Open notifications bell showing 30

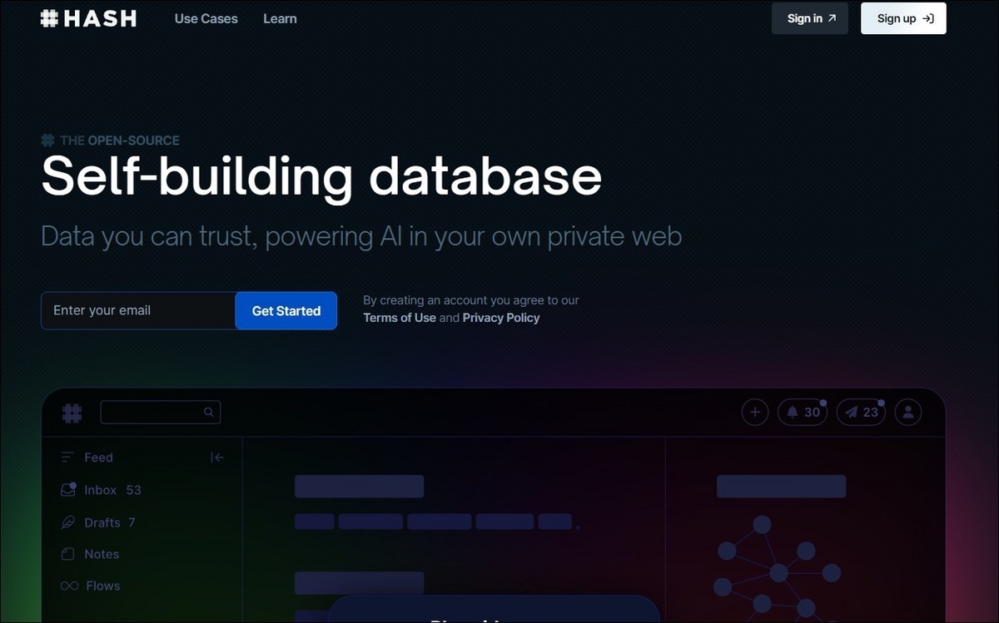(803, 412)
